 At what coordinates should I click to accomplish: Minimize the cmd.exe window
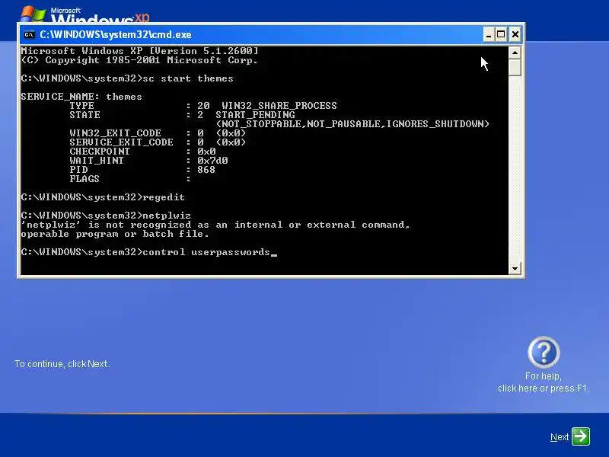coord(489,34)
